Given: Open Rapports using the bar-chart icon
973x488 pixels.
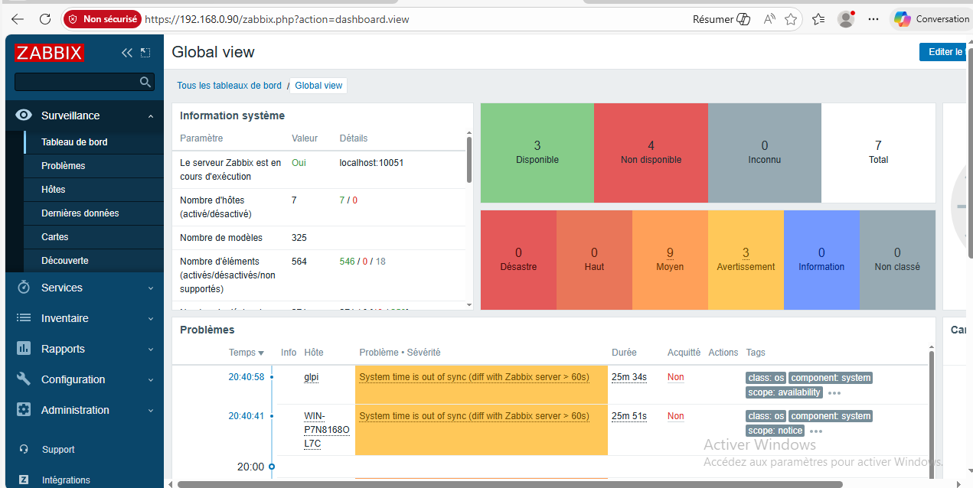Looking at the screenshot, I should coord(21,348).
